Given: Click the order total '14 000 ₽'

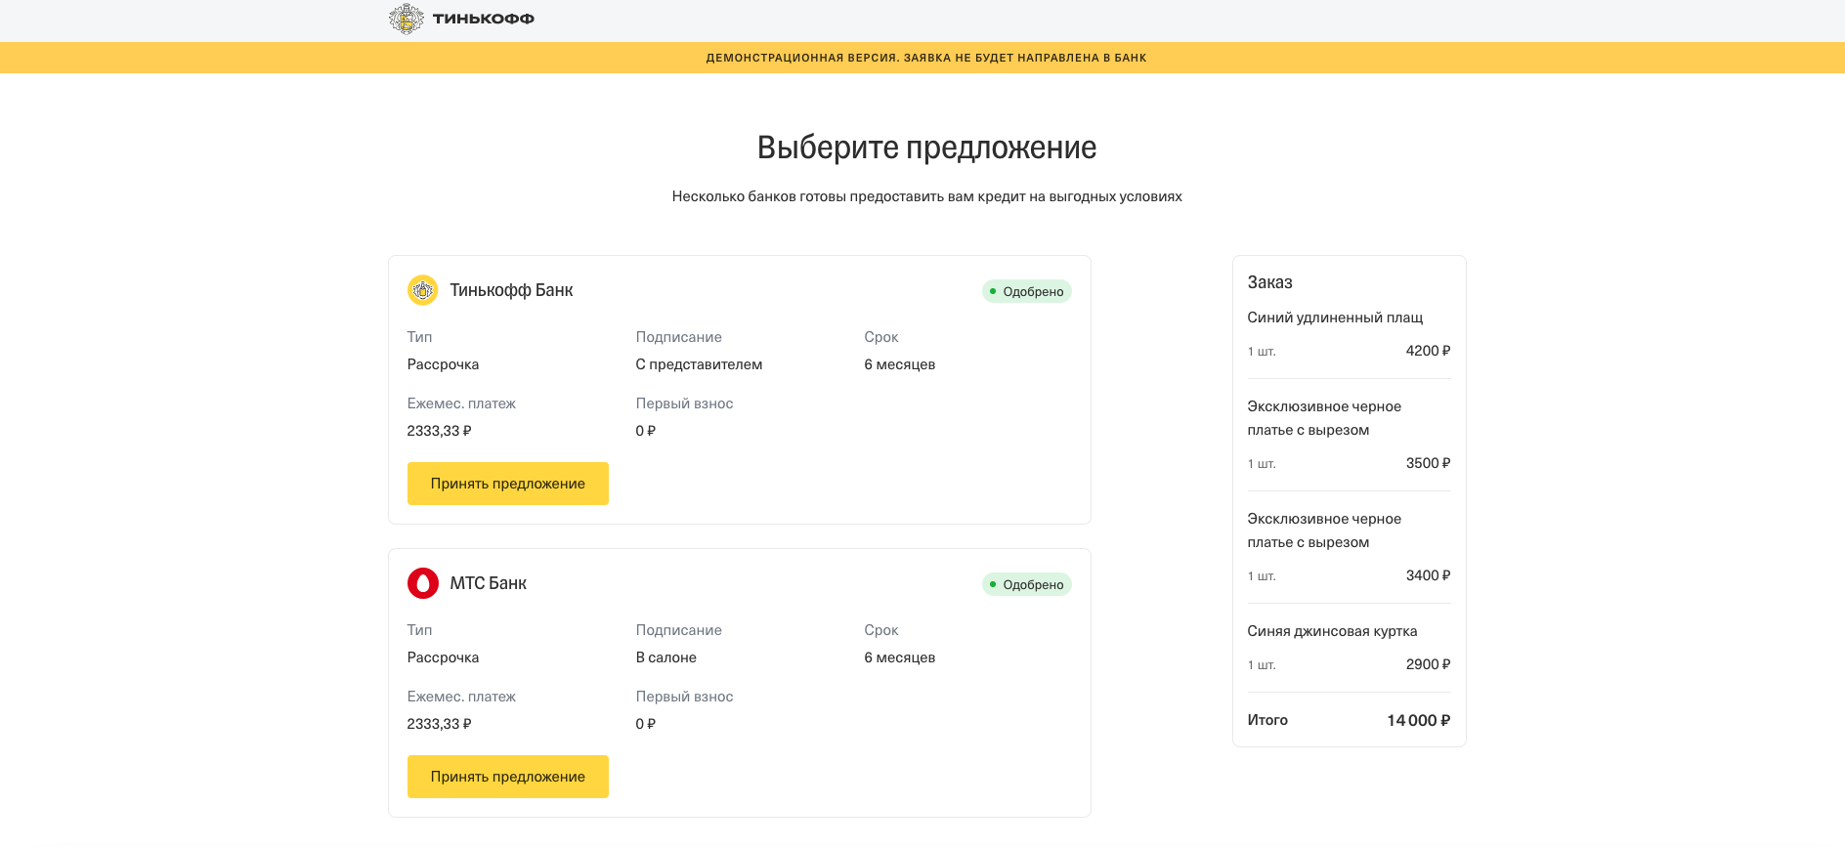Looking at the screenshot, I should point(1419,720).
